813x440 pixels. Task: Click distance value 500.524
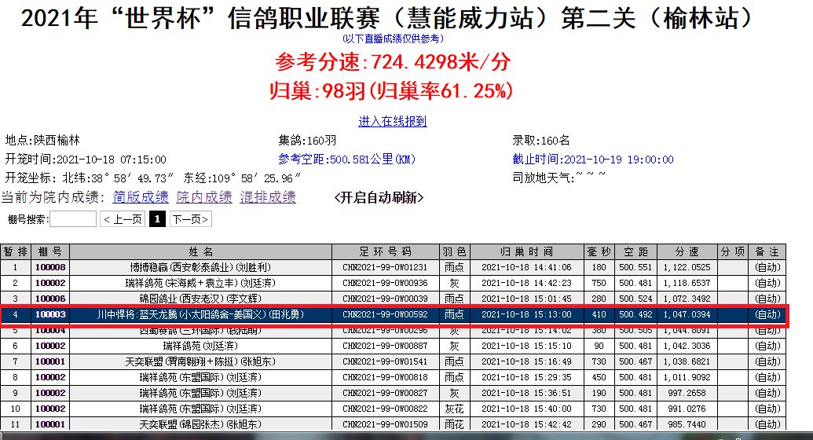tap(635, 299)
